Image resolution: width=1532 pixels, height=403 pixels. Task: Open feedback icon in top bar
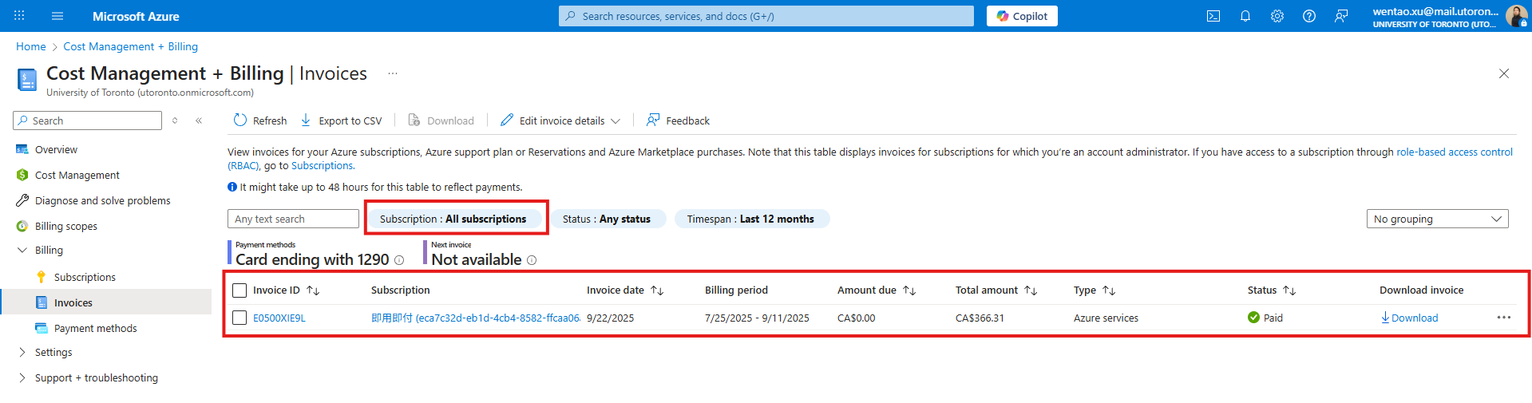click(1341, 16)
